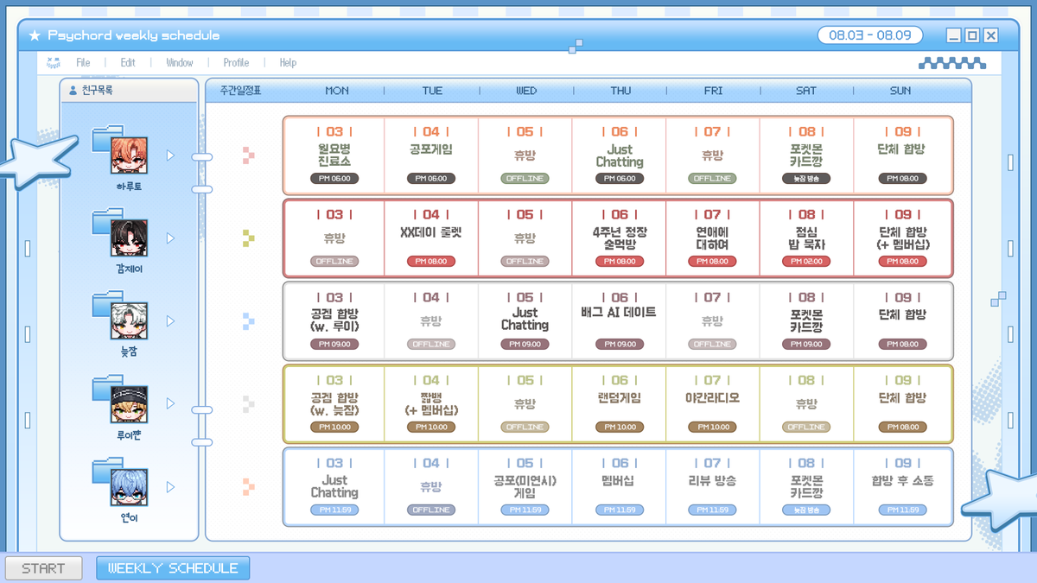Expand the arrow beside 늦잠
Viewport: 1037px width, 583px height.
coord(170,321)
